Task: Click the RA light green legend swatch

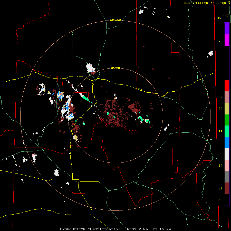Action: tap(227, 131)
